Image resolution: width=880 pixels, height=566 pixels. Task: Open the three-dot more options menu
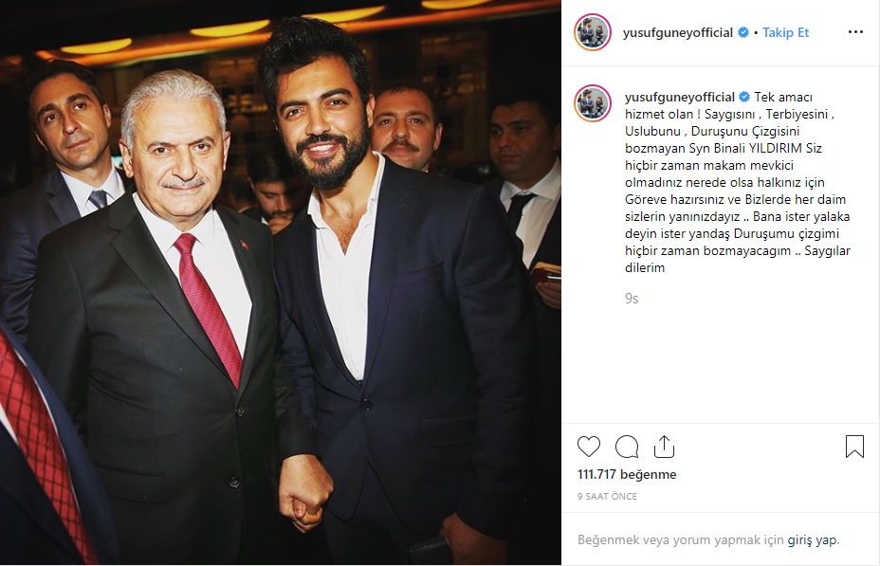pyautogui.click(x=855, y=32)
